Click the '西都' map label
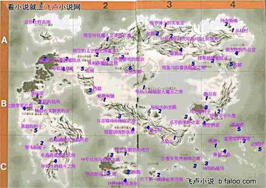The image size is (266, 188). coord(97,89)
